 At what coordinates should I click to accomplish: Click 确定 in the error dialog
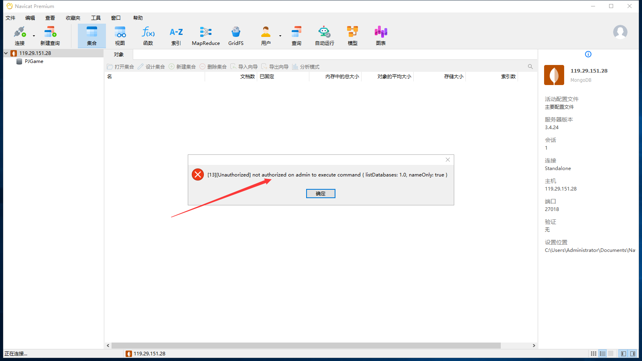coord(321,194)
